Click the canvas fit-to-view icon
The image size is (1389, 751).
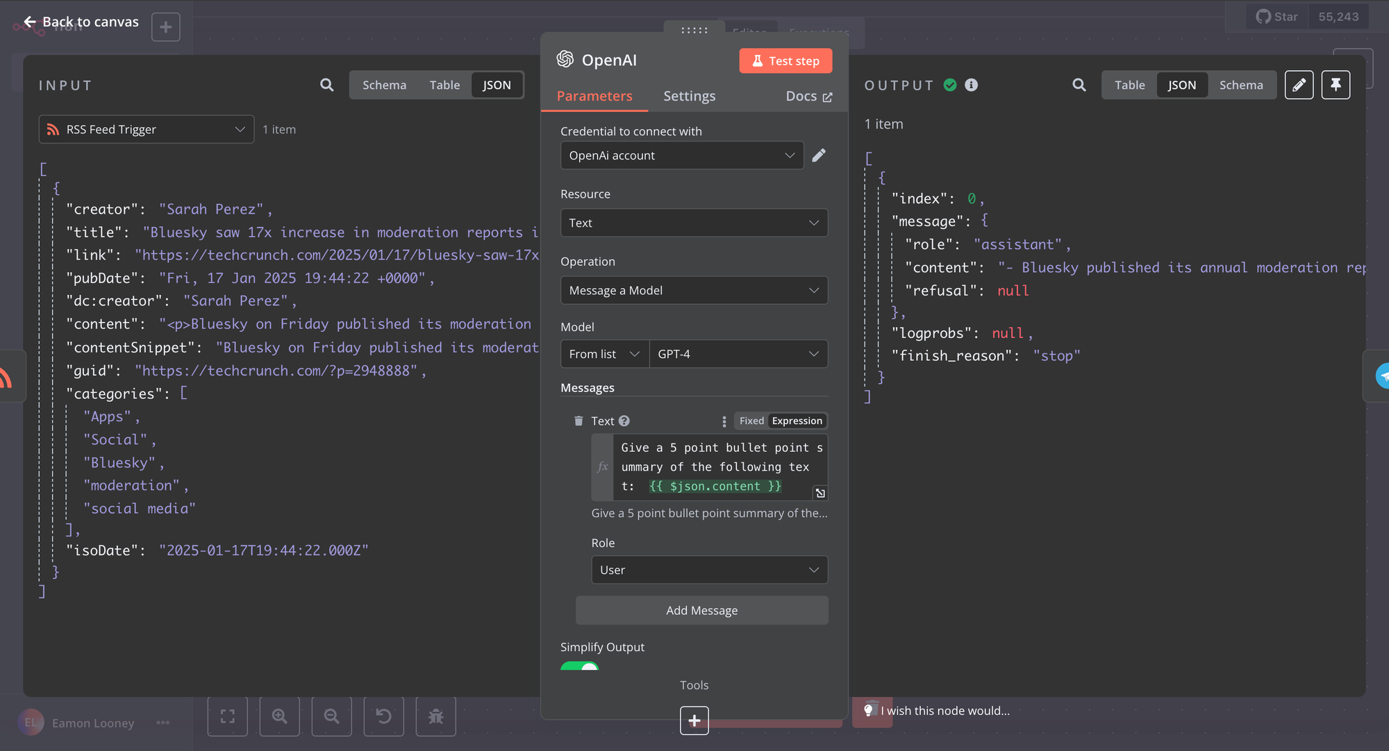tap(228, 716)
